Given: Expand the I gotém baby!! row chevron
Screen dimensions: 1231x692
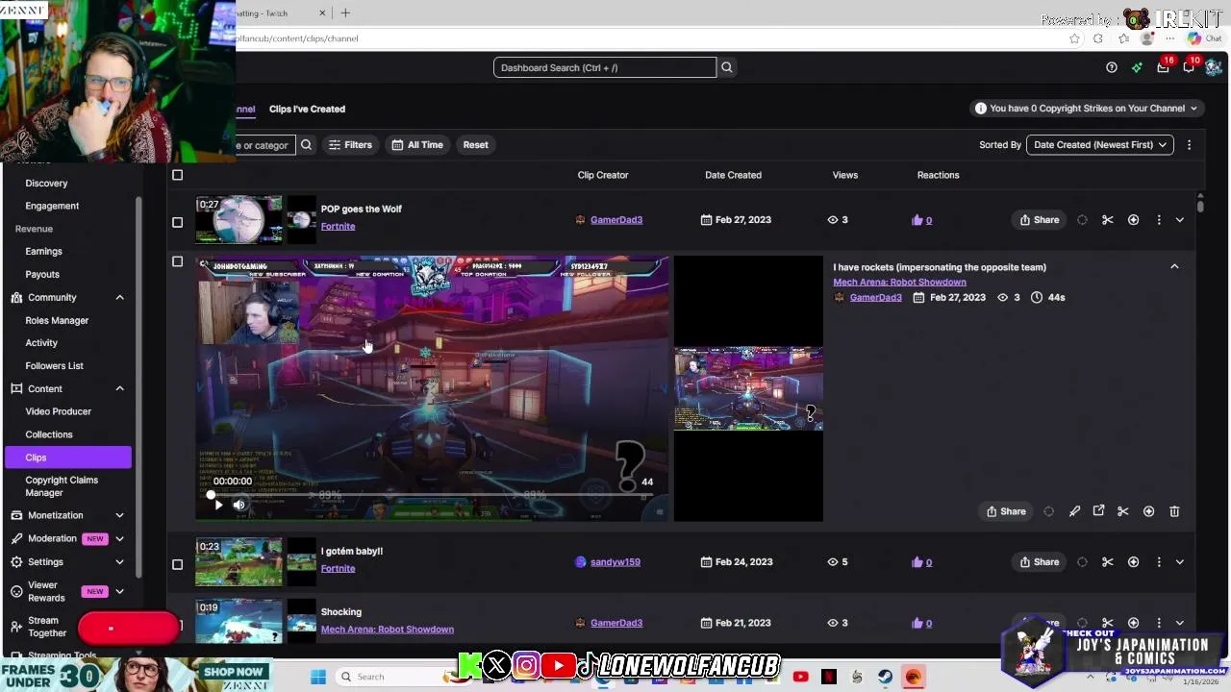Looking at the screenshot, I should 1180,562.
